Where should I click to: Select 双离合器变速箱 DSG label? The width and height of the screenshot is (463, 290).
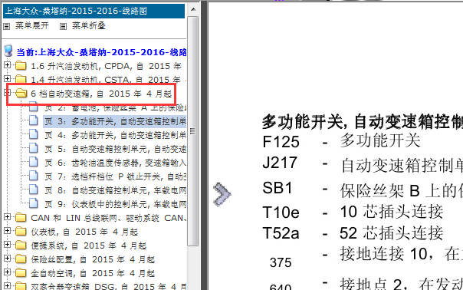pos(109,286)
